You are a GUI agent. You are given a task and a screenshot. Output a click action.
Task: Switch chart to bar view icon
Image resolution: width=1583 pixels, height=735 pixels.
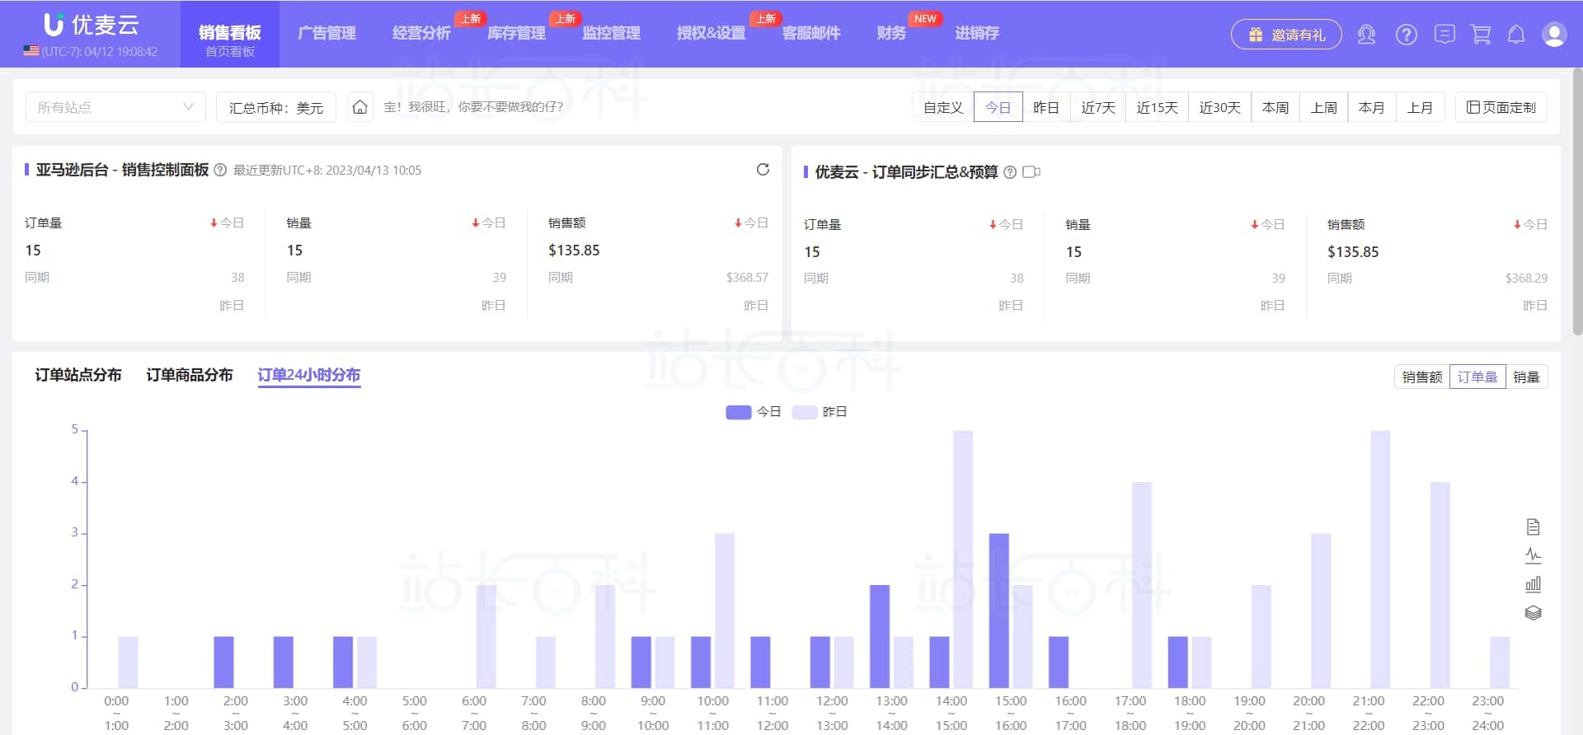[1533, 584]
